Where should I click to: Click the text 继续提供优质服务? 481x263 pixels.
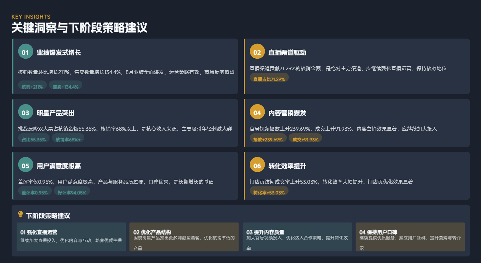click(x=378, y=238)
